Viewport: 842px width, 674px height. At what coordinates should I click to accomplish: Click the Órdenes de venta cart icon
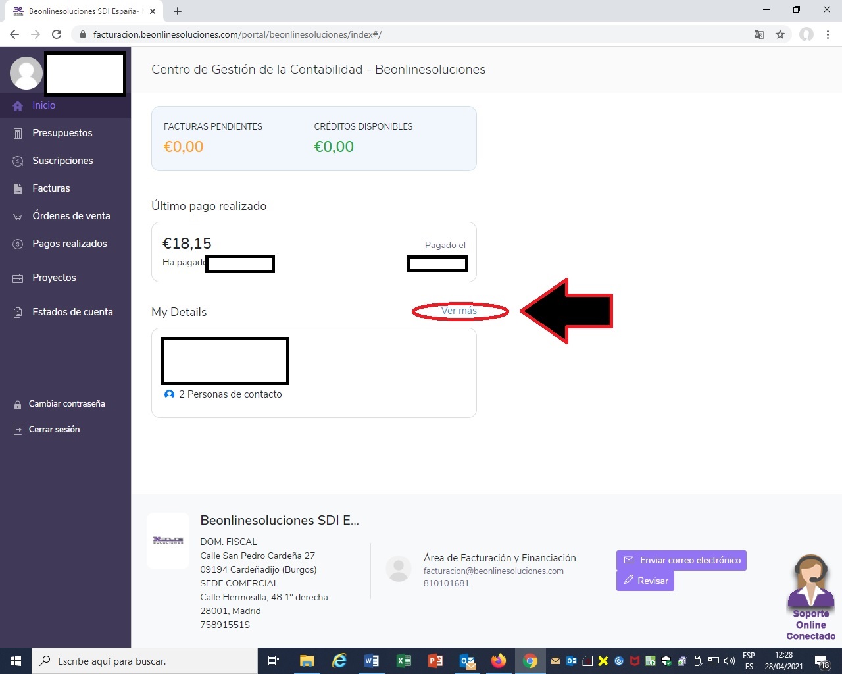[18, 217]
